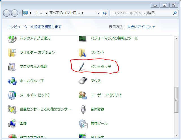Click the 管理ツール icon
This screenshot has width=181, height=140.
(x=82, y=124)
